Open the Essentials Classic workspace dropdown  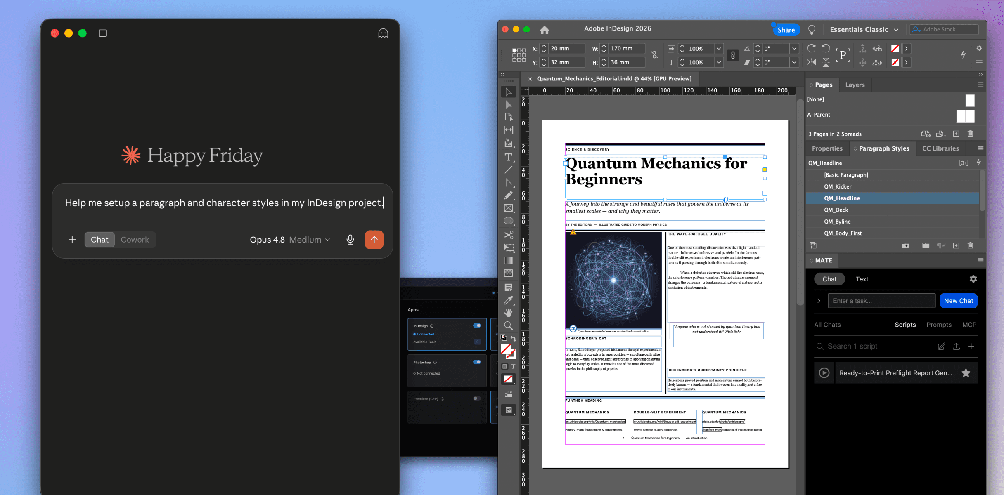click(864, 30)
